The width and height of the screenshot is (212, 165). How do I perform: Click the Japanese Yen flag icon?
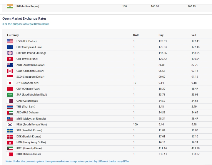pyautogui.click(x=10, y=83)
